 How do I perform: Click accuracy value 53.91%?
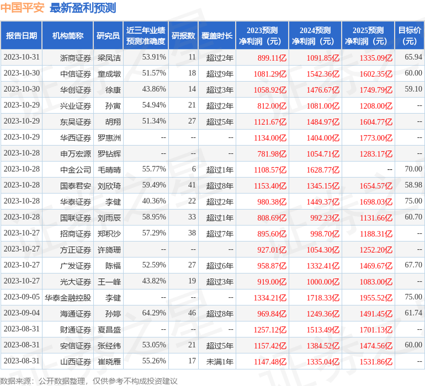tap(154, 57)
